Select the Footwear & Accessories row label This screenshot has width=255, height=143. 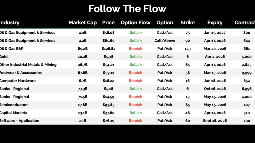tap(20, 73)
